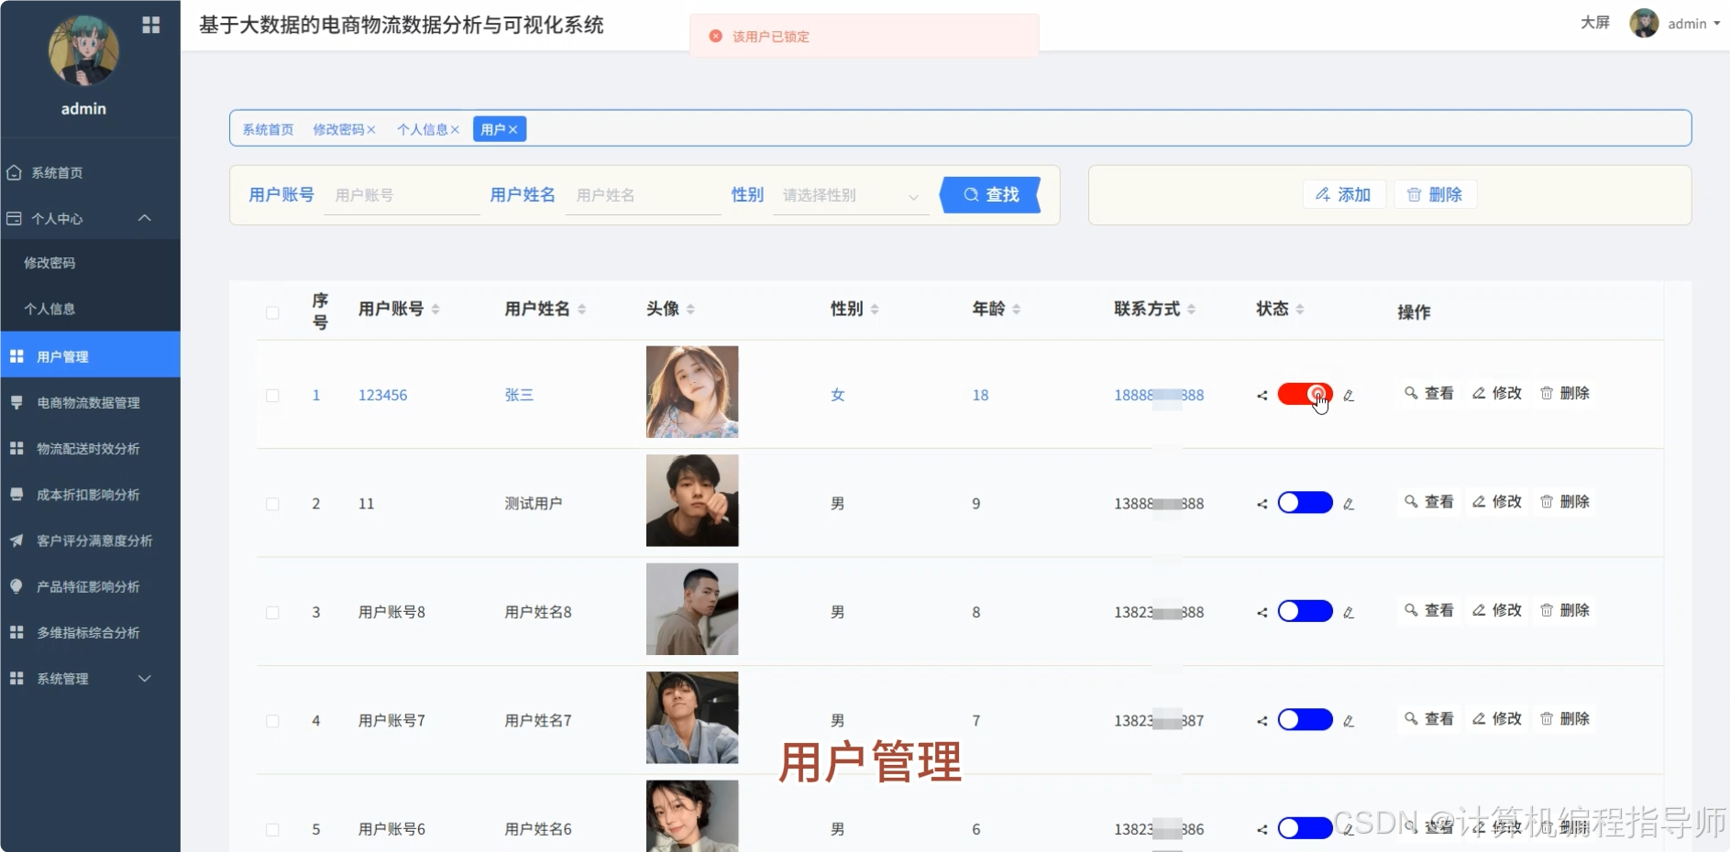Open 成本折扣影响分析 in the sidebar

(90, 495)
